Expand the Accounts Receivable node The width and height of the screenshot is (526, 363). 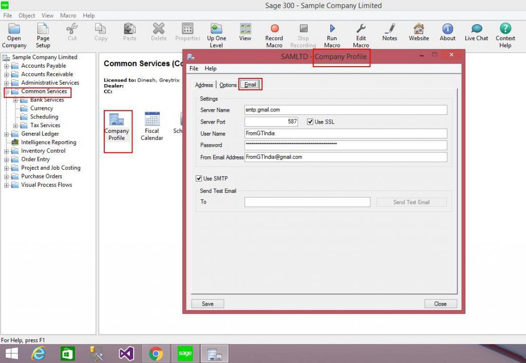tap(6, 74)
